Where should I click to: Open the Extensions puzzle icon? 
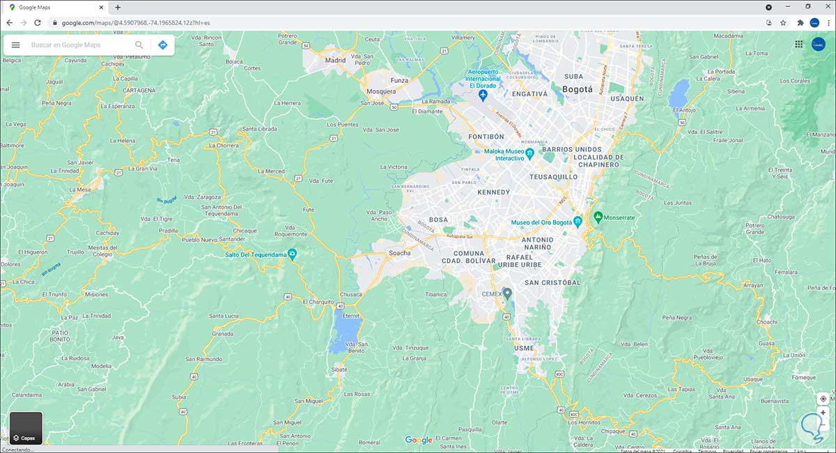tap(800, 22)
